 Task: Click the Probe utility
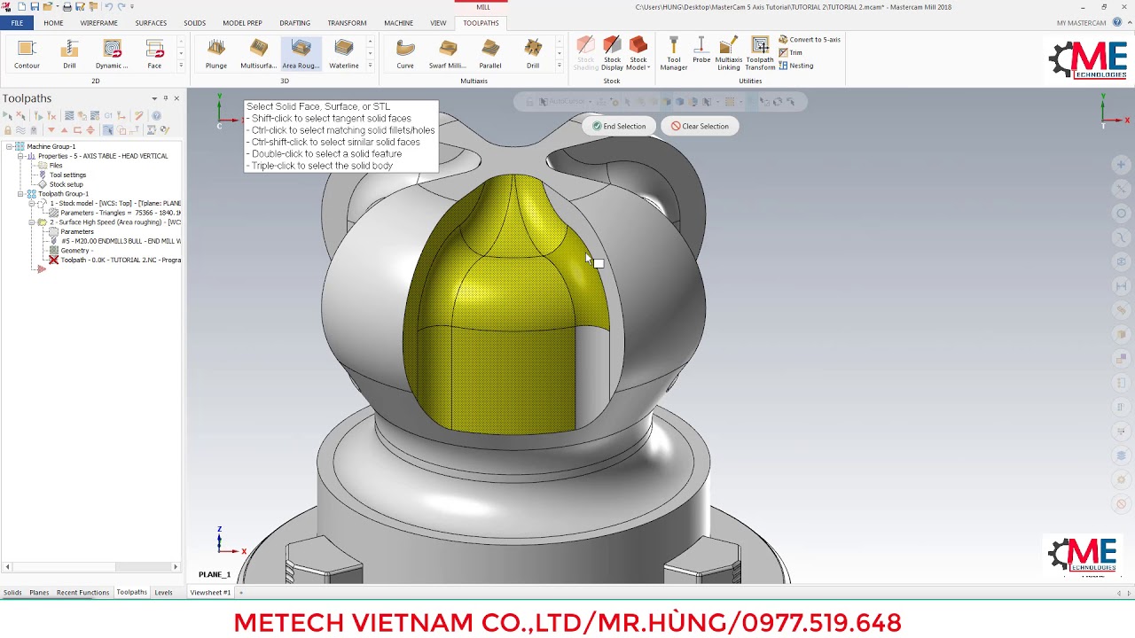(701, 51)
